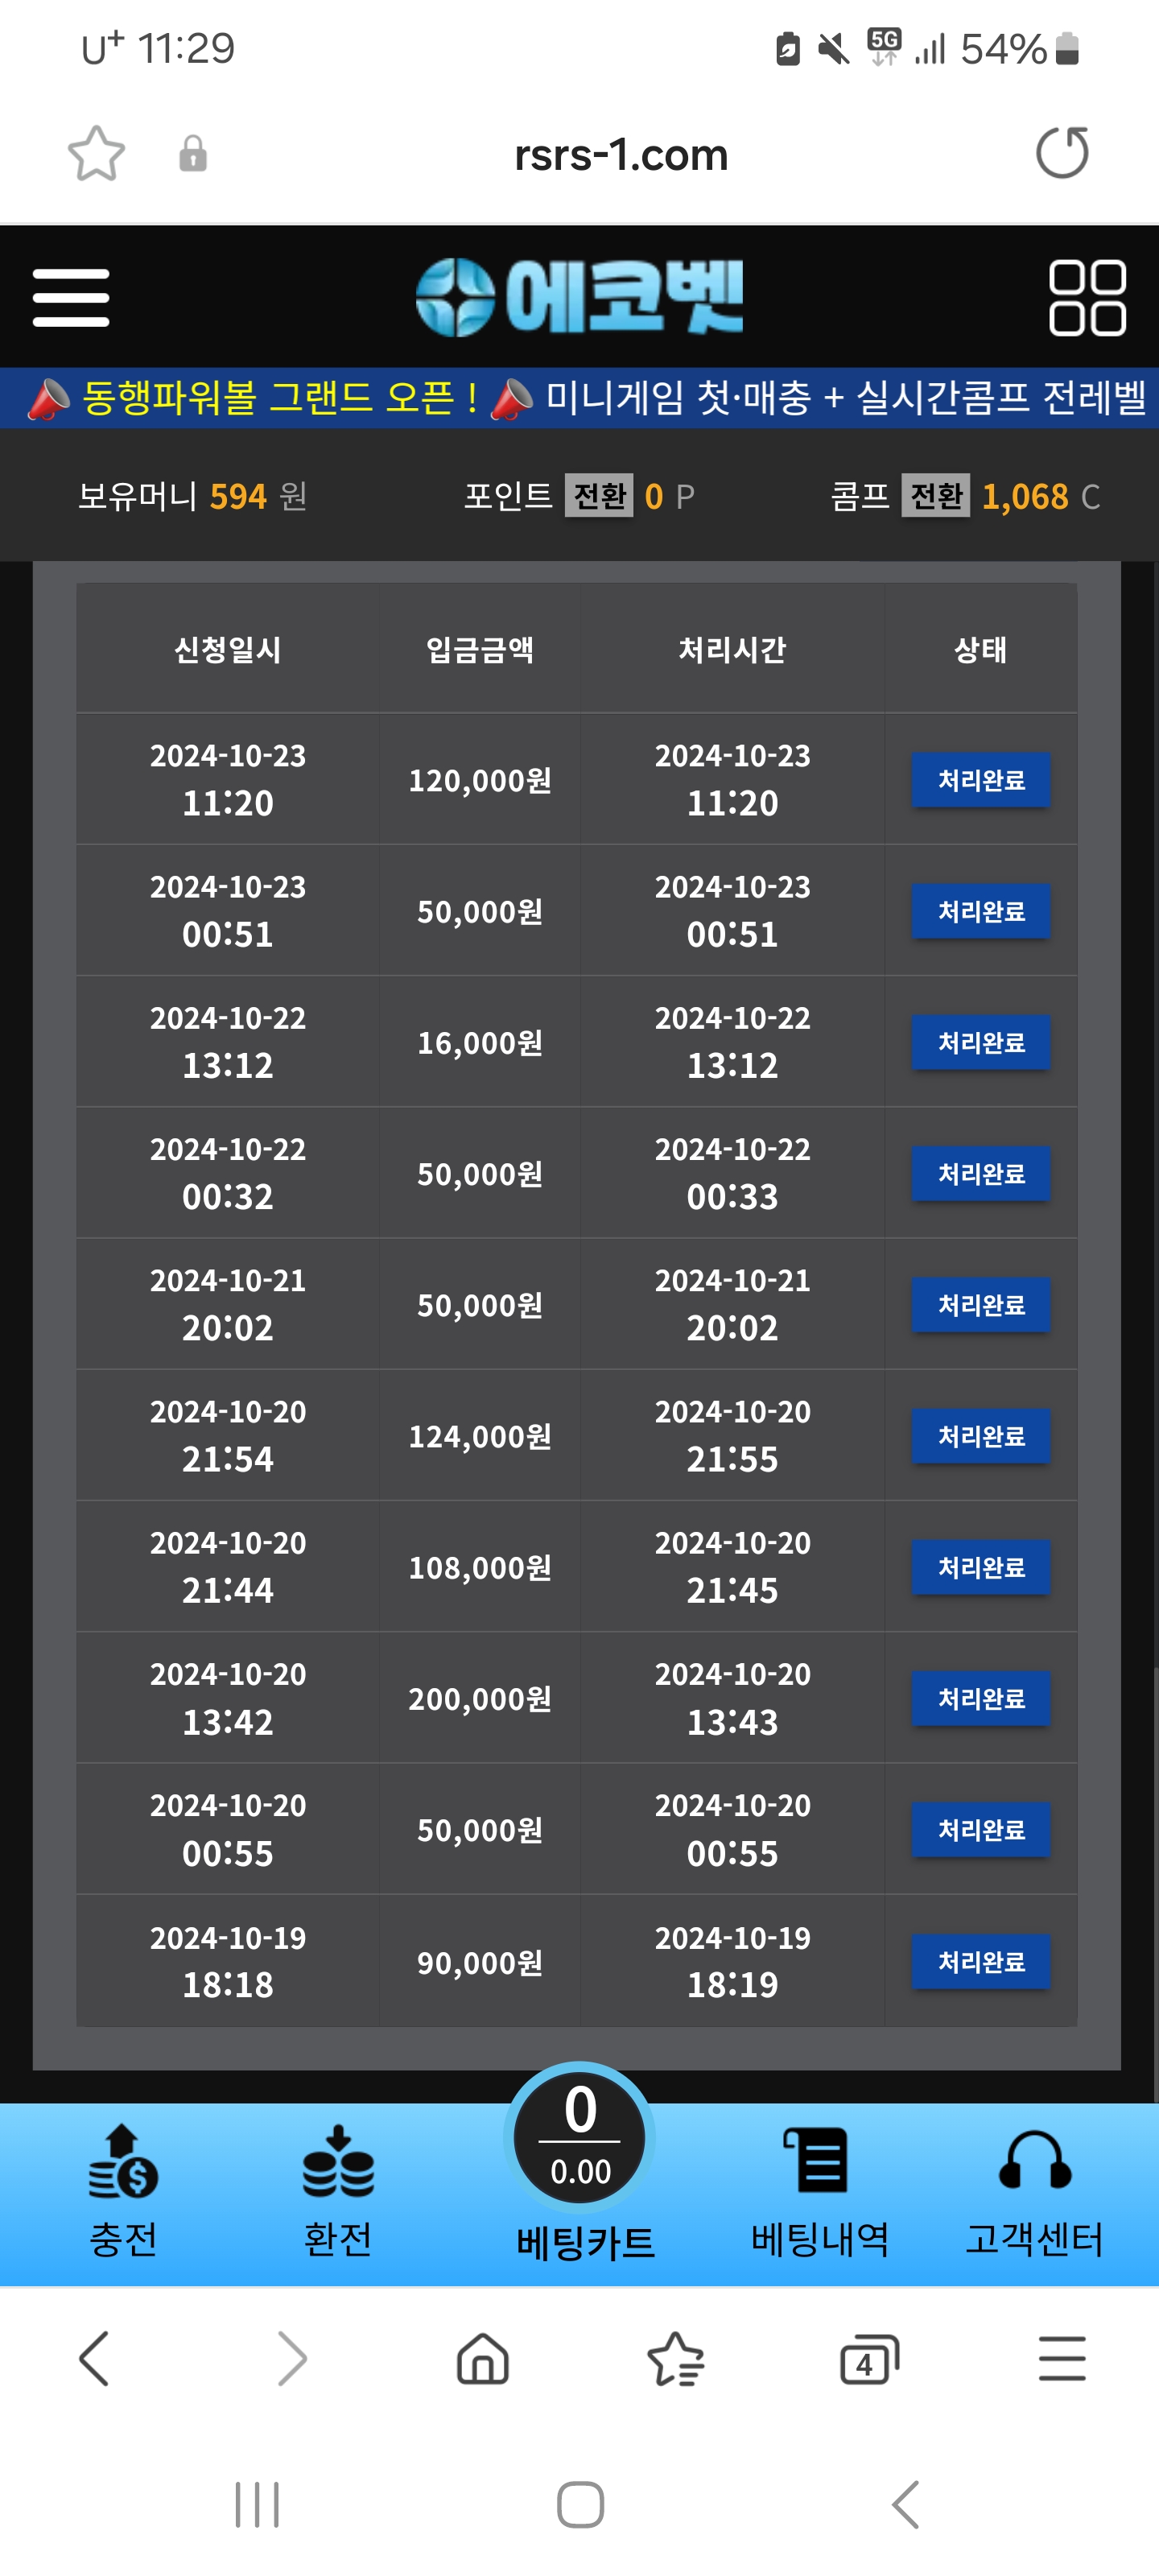Click 처리완료 status for 120,000원 deposit
The image size is (1159, 2576).
[981, 780]
